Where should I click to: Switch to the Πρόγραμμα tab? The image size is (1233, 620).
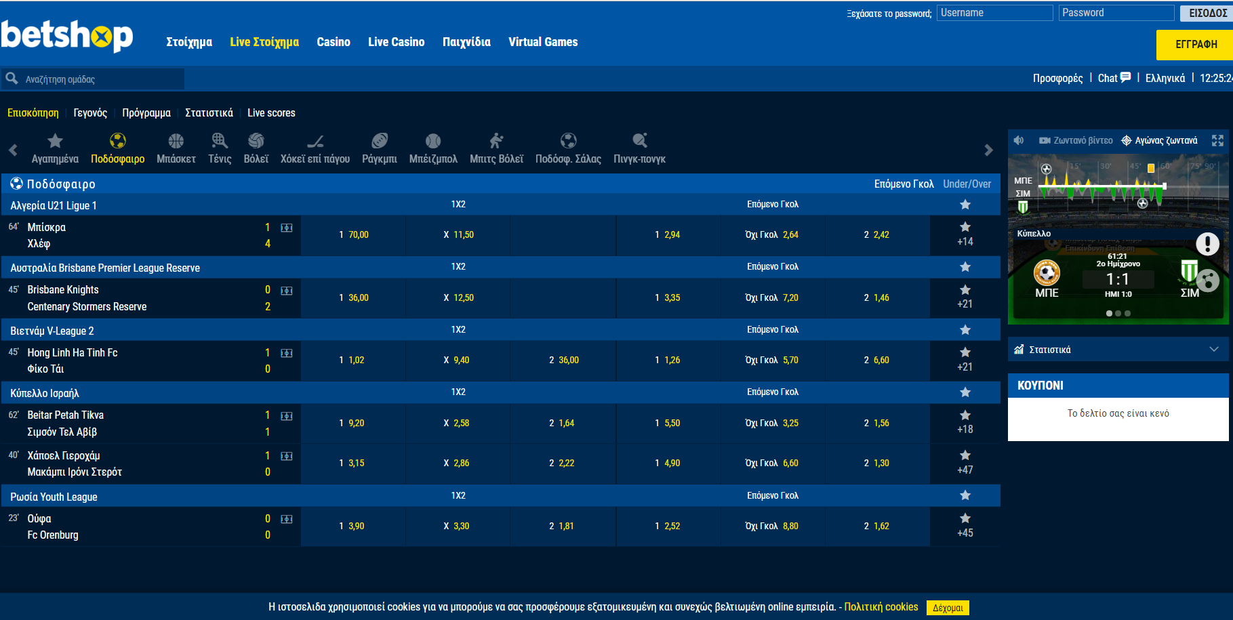(146, 113)
